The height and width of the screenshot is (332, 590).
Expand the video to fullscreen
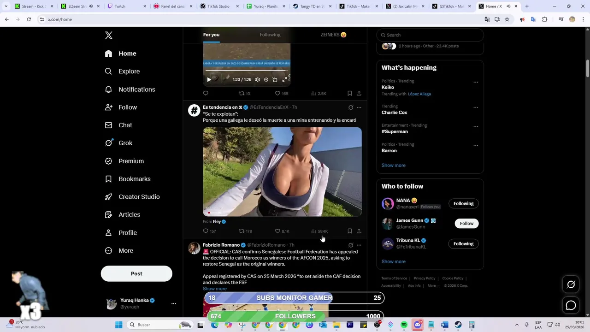284,80
